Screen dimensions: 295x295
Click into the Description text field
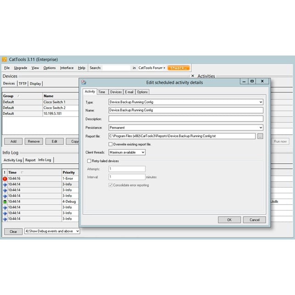coord(186,119)
